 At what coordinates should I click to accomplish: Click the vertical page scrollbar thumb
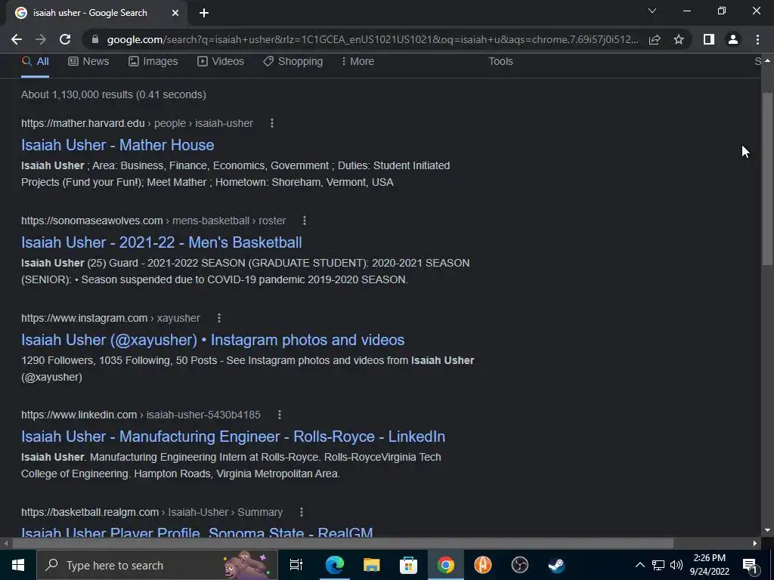point(767,180)
